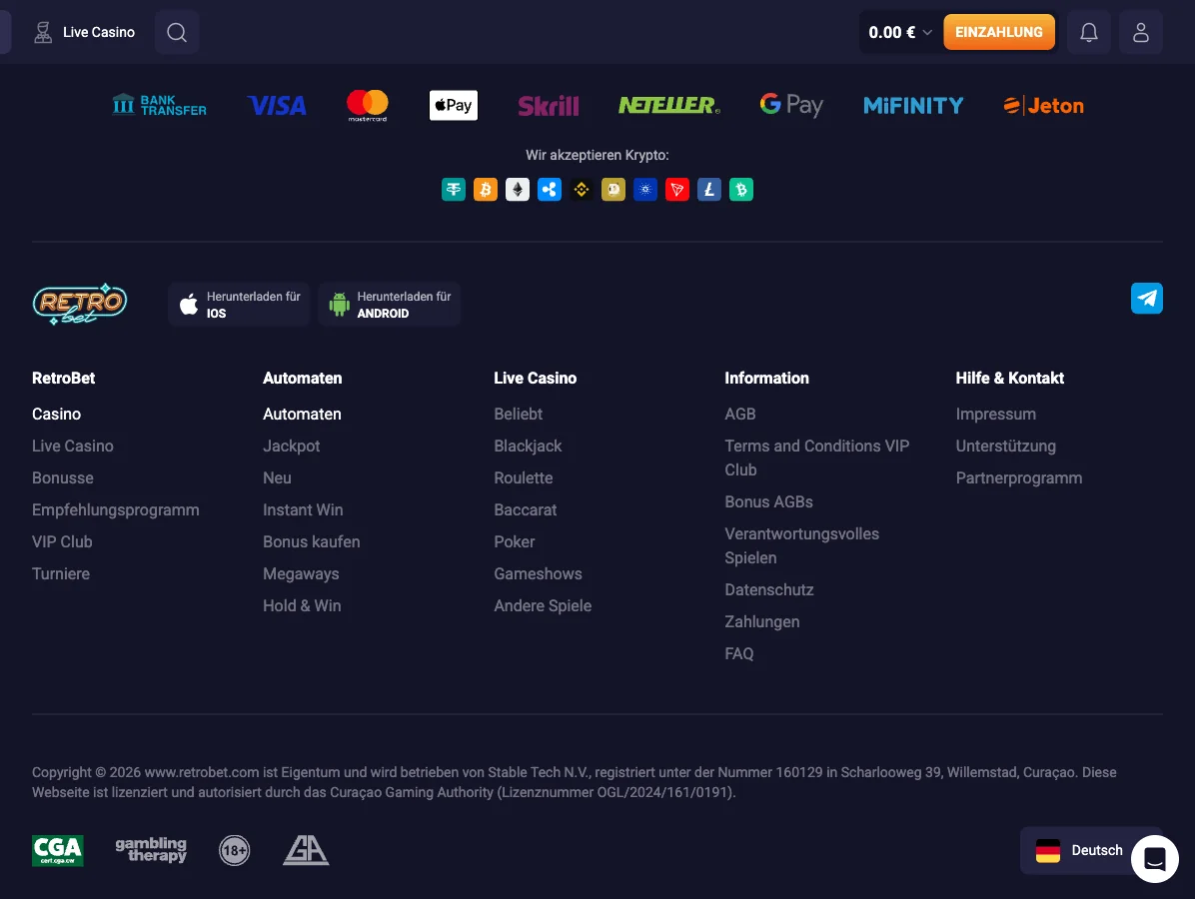Go to the Datenschutz page
The width and height of the screenshot is (1195, 899).
pos(768,589)
